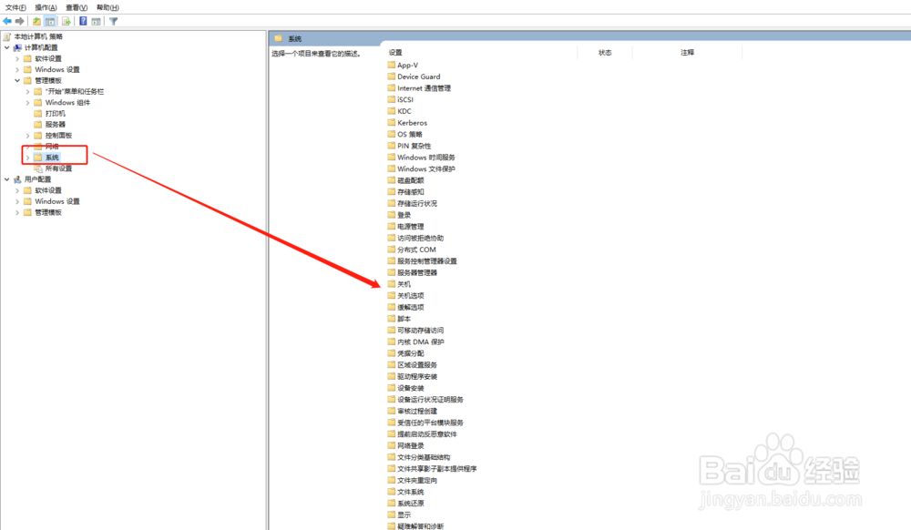The height and width of the screenshot is (530, 911).
Task: Select the 凭据分配 list entry
Action: pos(410,353)
